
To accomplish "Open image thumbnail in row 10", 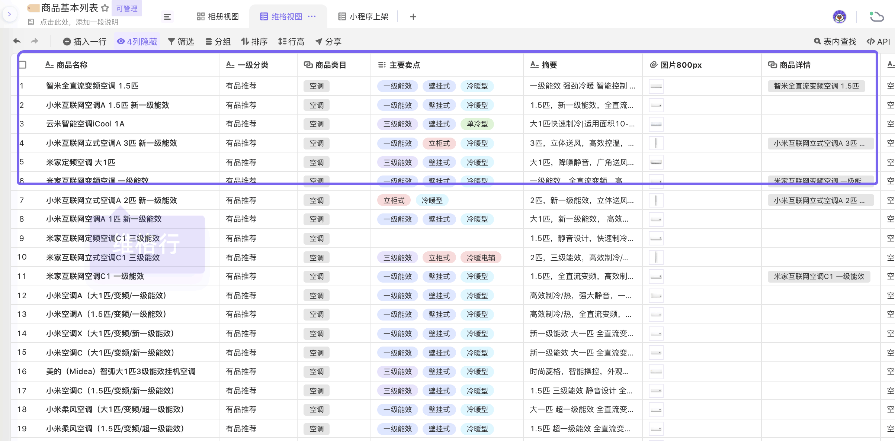I will point(656,257).
